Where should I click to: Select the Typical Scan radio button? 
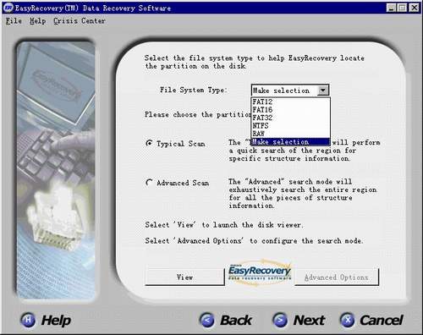click(149, 143)
